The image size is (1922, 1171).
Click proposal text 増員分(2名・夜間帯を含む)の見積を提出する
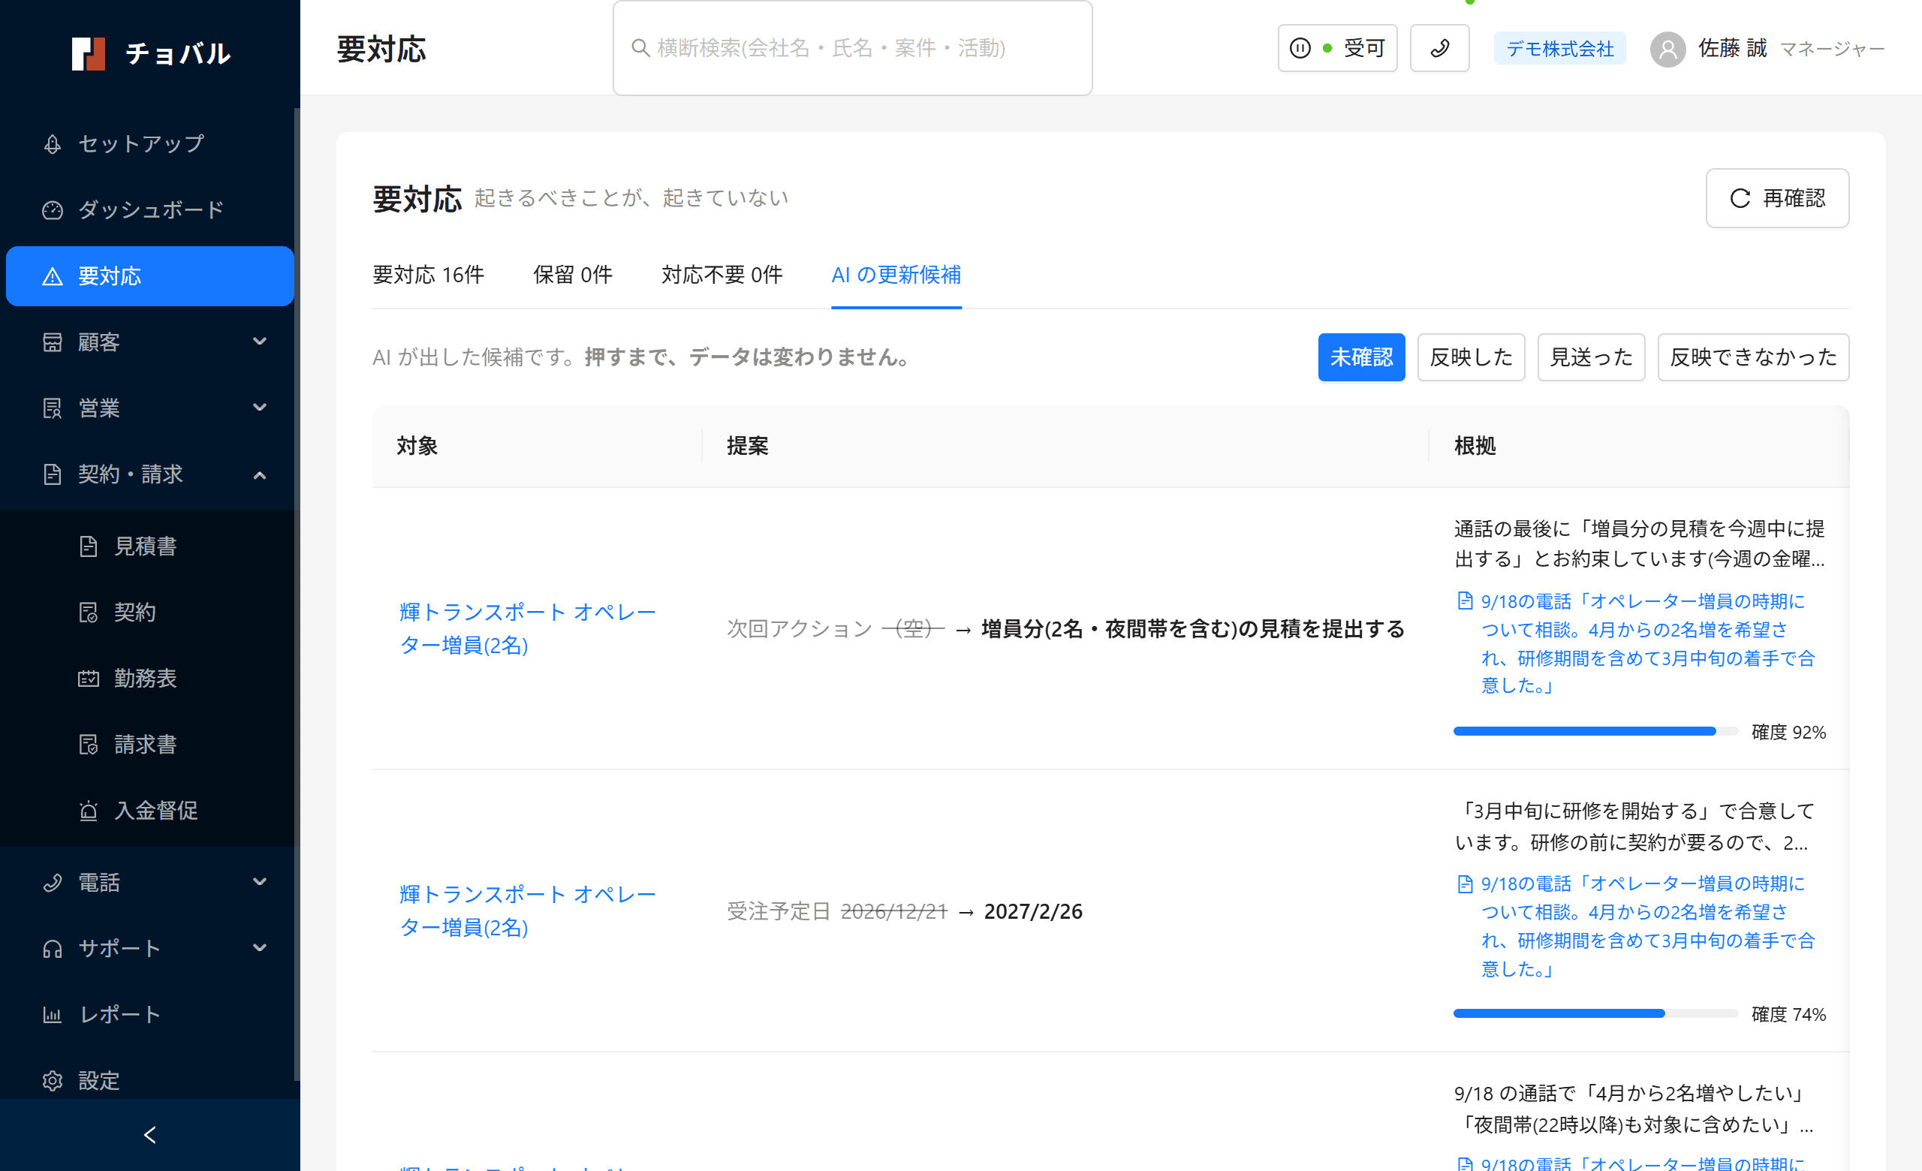click(1193, 629)
